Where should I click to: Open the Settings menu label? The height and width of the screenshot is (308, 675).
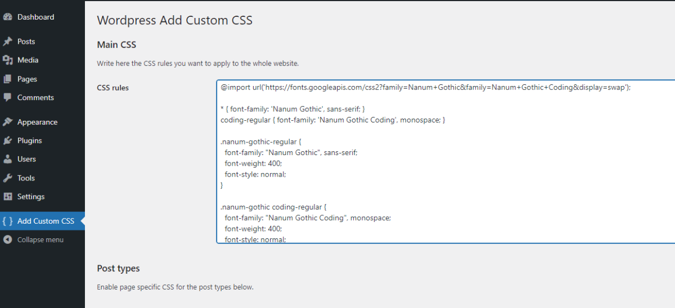coord(31,197)
